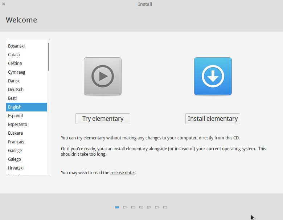The width and height of the screenshot is (283, 220).
Task: Choose Cymraeg as the language
Action: 26,72
